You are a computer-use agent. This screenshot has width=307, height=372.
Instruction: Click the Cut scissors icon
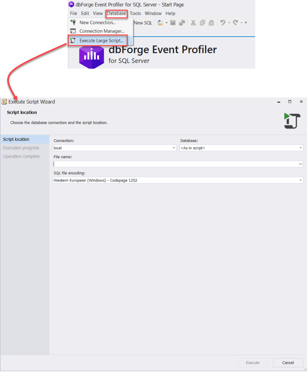pos(193,23)
